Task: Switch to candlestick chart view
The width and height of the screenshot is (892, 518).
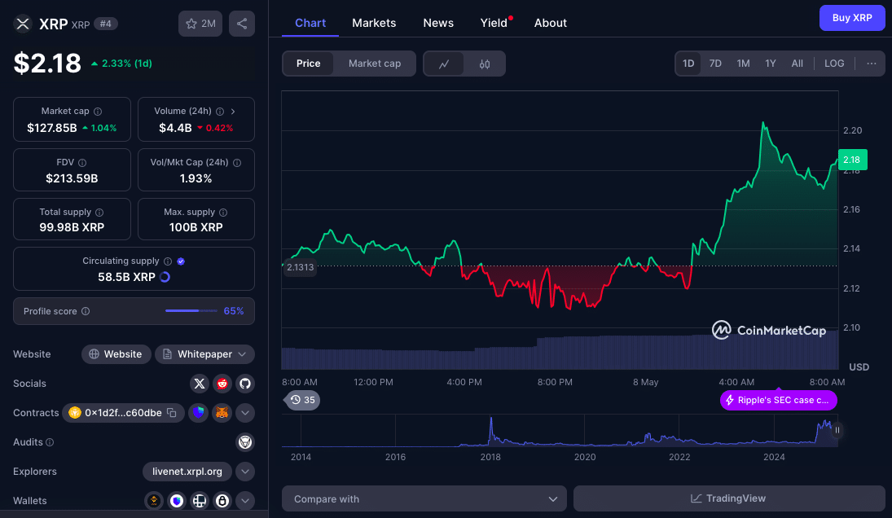Action: click(485, 64)
